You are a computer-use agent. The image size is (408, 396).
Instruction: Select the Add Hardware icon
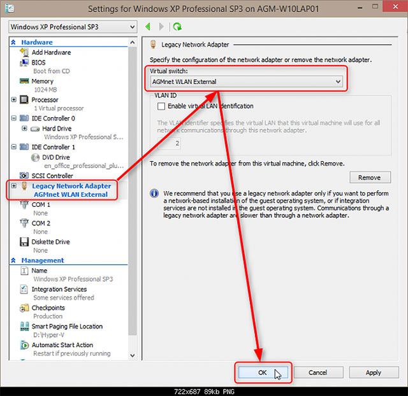point(24,52)
